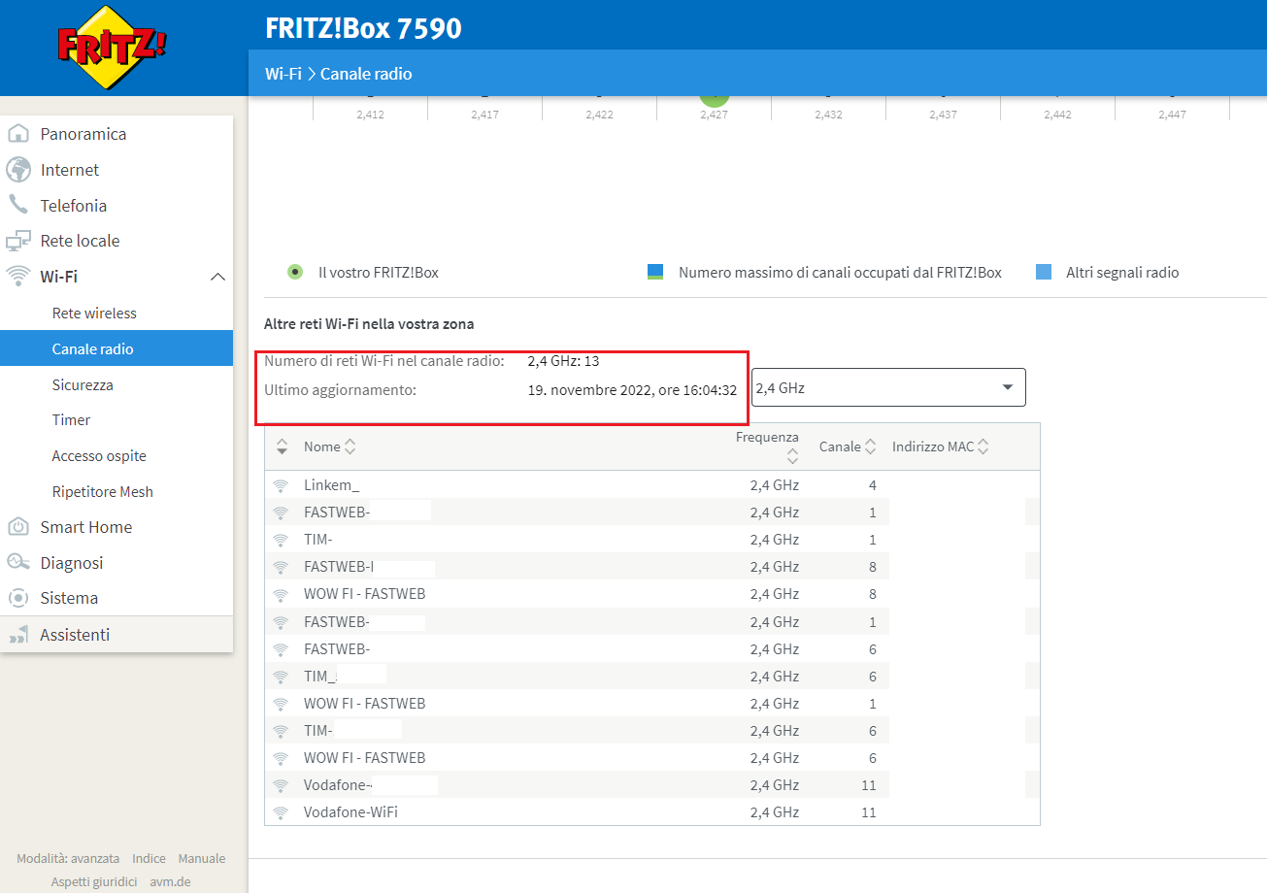Select the Linkem_ network row
This screenshot has width=1267, height=893.
pos(651,485)
